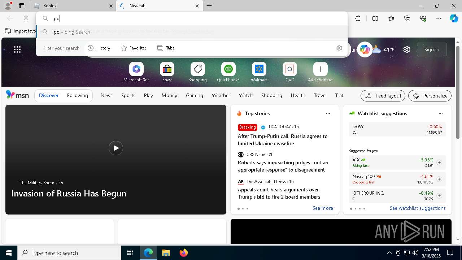Open the Weather nav category

click(x=221, y=95)
